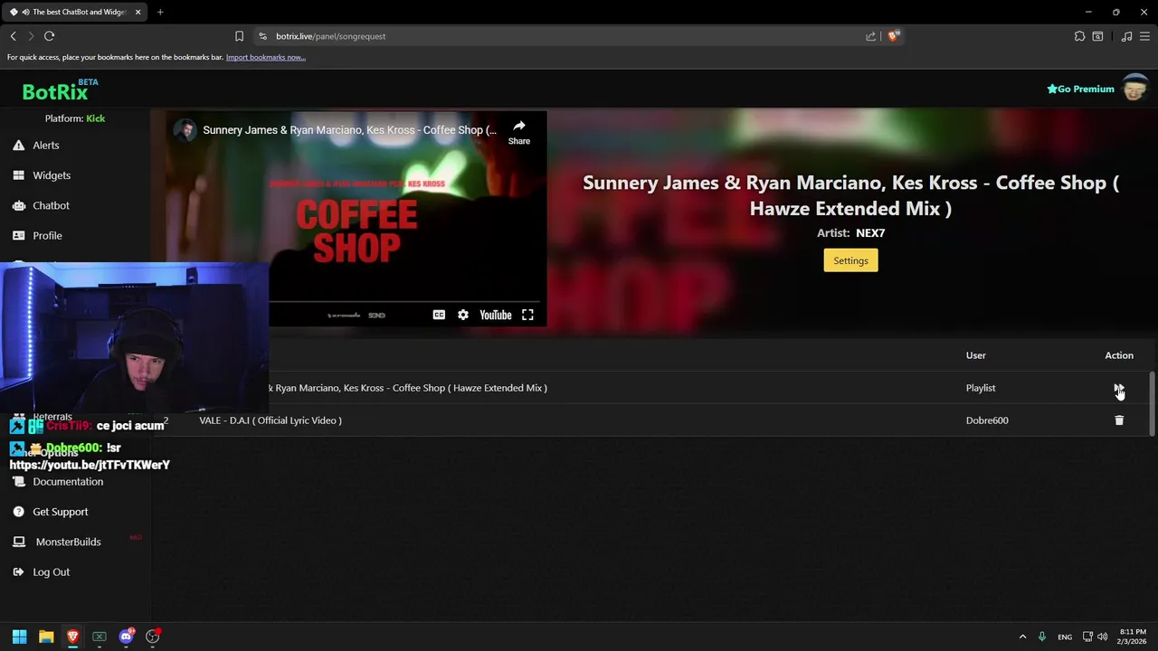Click Go Premium link
The image size is (1158, 651).
point(1080,89)
